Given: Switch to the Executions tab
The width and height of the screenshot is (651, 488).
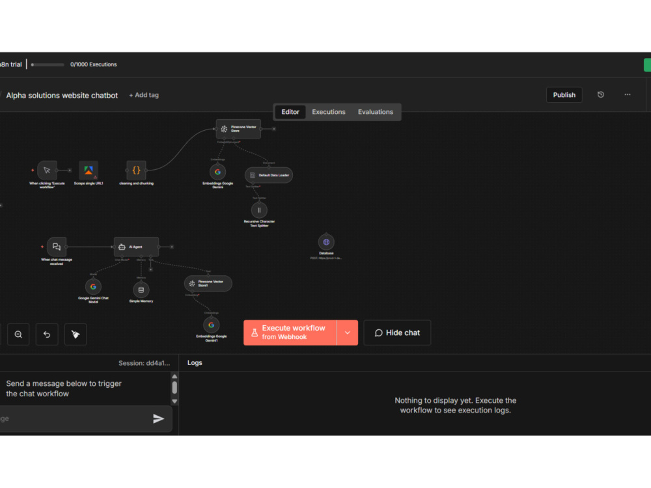Looking at the screenshot, I should click(x=328, y=112).
